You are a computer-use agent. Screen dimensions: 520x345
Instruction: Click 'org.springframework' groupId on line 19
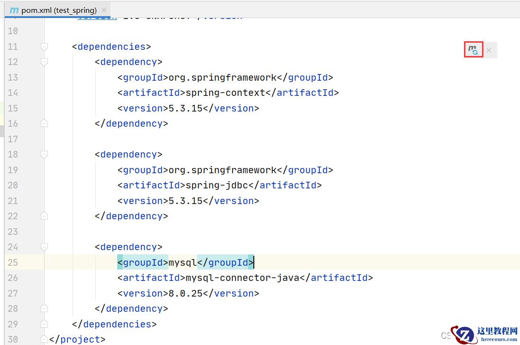point(223,170)
